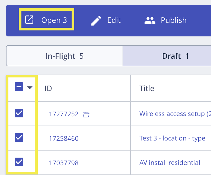Click the pencil Edit icon
The height and width of the screenshot is (175, 211).
pyautogui.click(x=96, y=20)
